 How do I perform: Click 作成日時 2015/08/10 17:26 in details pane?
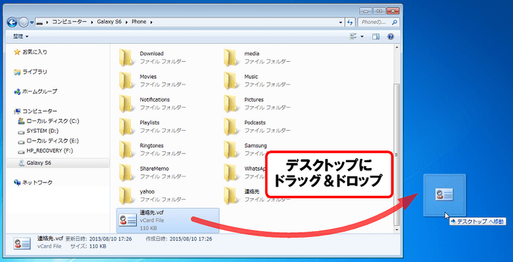point(178,239)
